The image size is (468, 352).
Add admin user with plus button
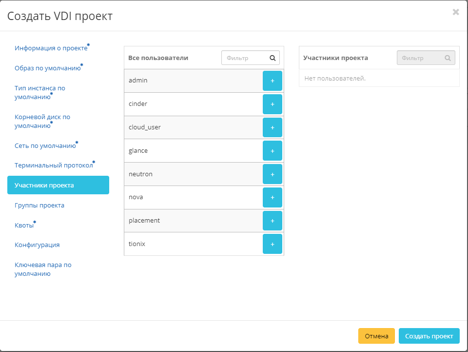272,81
